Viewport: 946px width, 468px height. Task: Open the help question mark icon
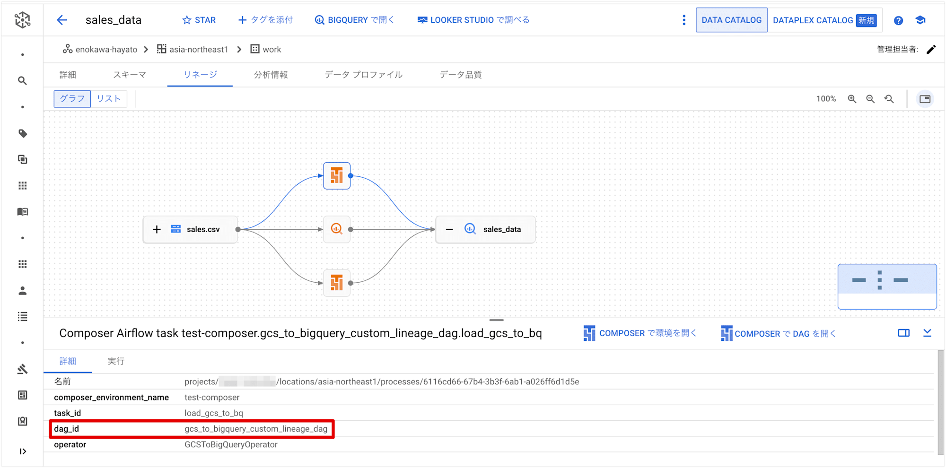[898, 20]
